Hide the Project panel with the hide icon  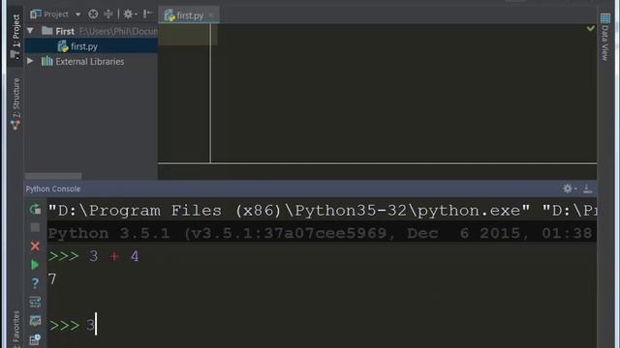click(x=147, y=14)
